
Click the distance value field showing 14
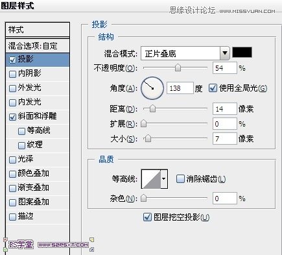225,108
